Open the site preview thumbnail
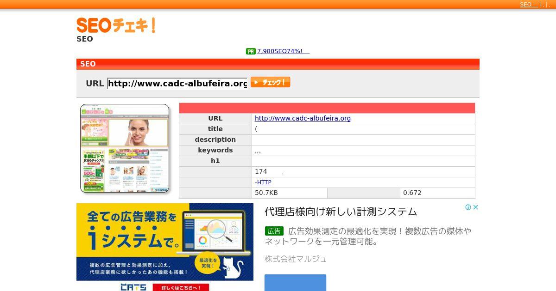The image size is (556, 291). tap(125, 148)
